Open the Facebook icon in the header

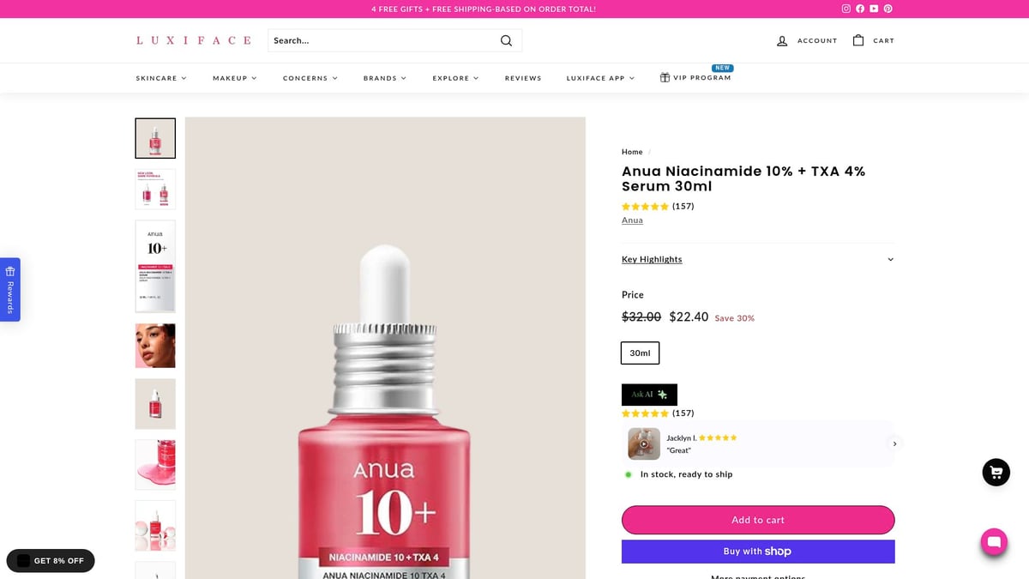[860, 9]
